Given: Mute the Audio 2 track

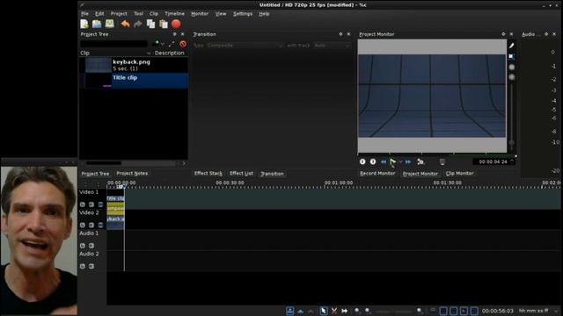Looking at the screenshot, I should [x=91, y=266].
